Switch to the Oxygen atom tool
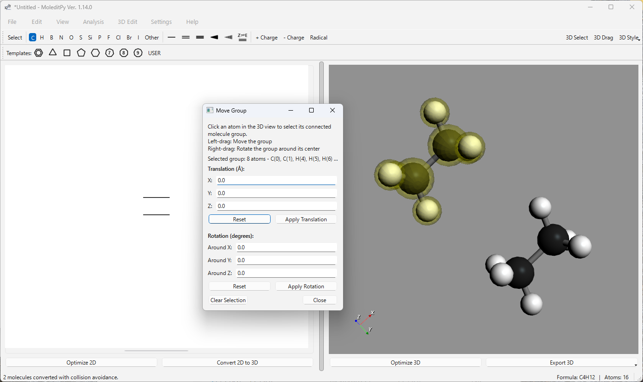 (x=71, y=38)
